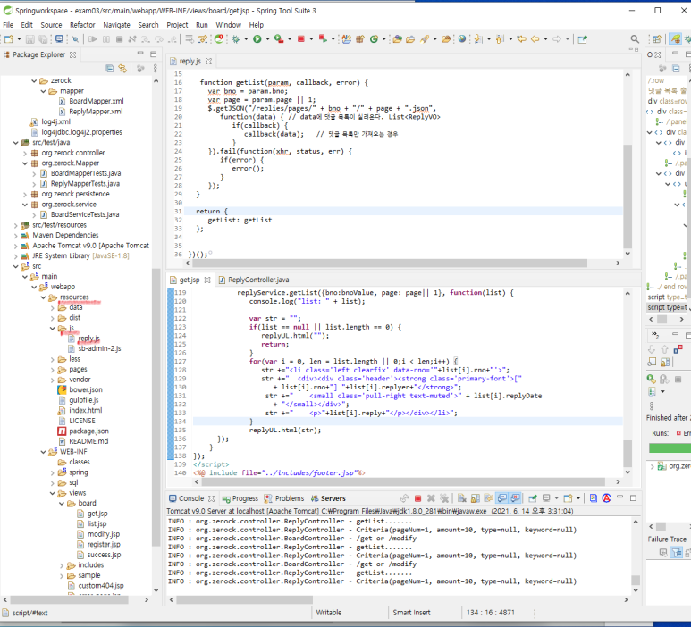Screen dimensions: 691x627
Task: Toggle Scroll Lock in Console toolbar
Action: (x=475, y=498)
